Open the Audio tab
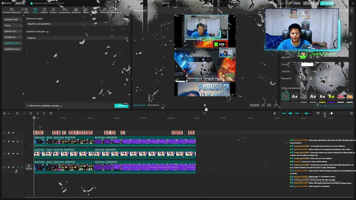Screen dimensions: 356x200 (x=26, y=11)
